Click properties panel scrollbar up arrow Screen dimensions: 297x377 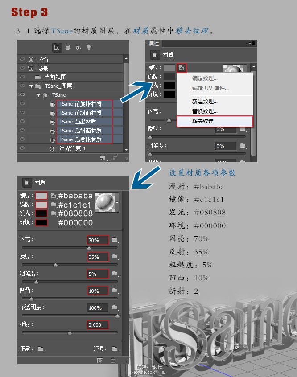pyautogui.click(x=253, y=66)
